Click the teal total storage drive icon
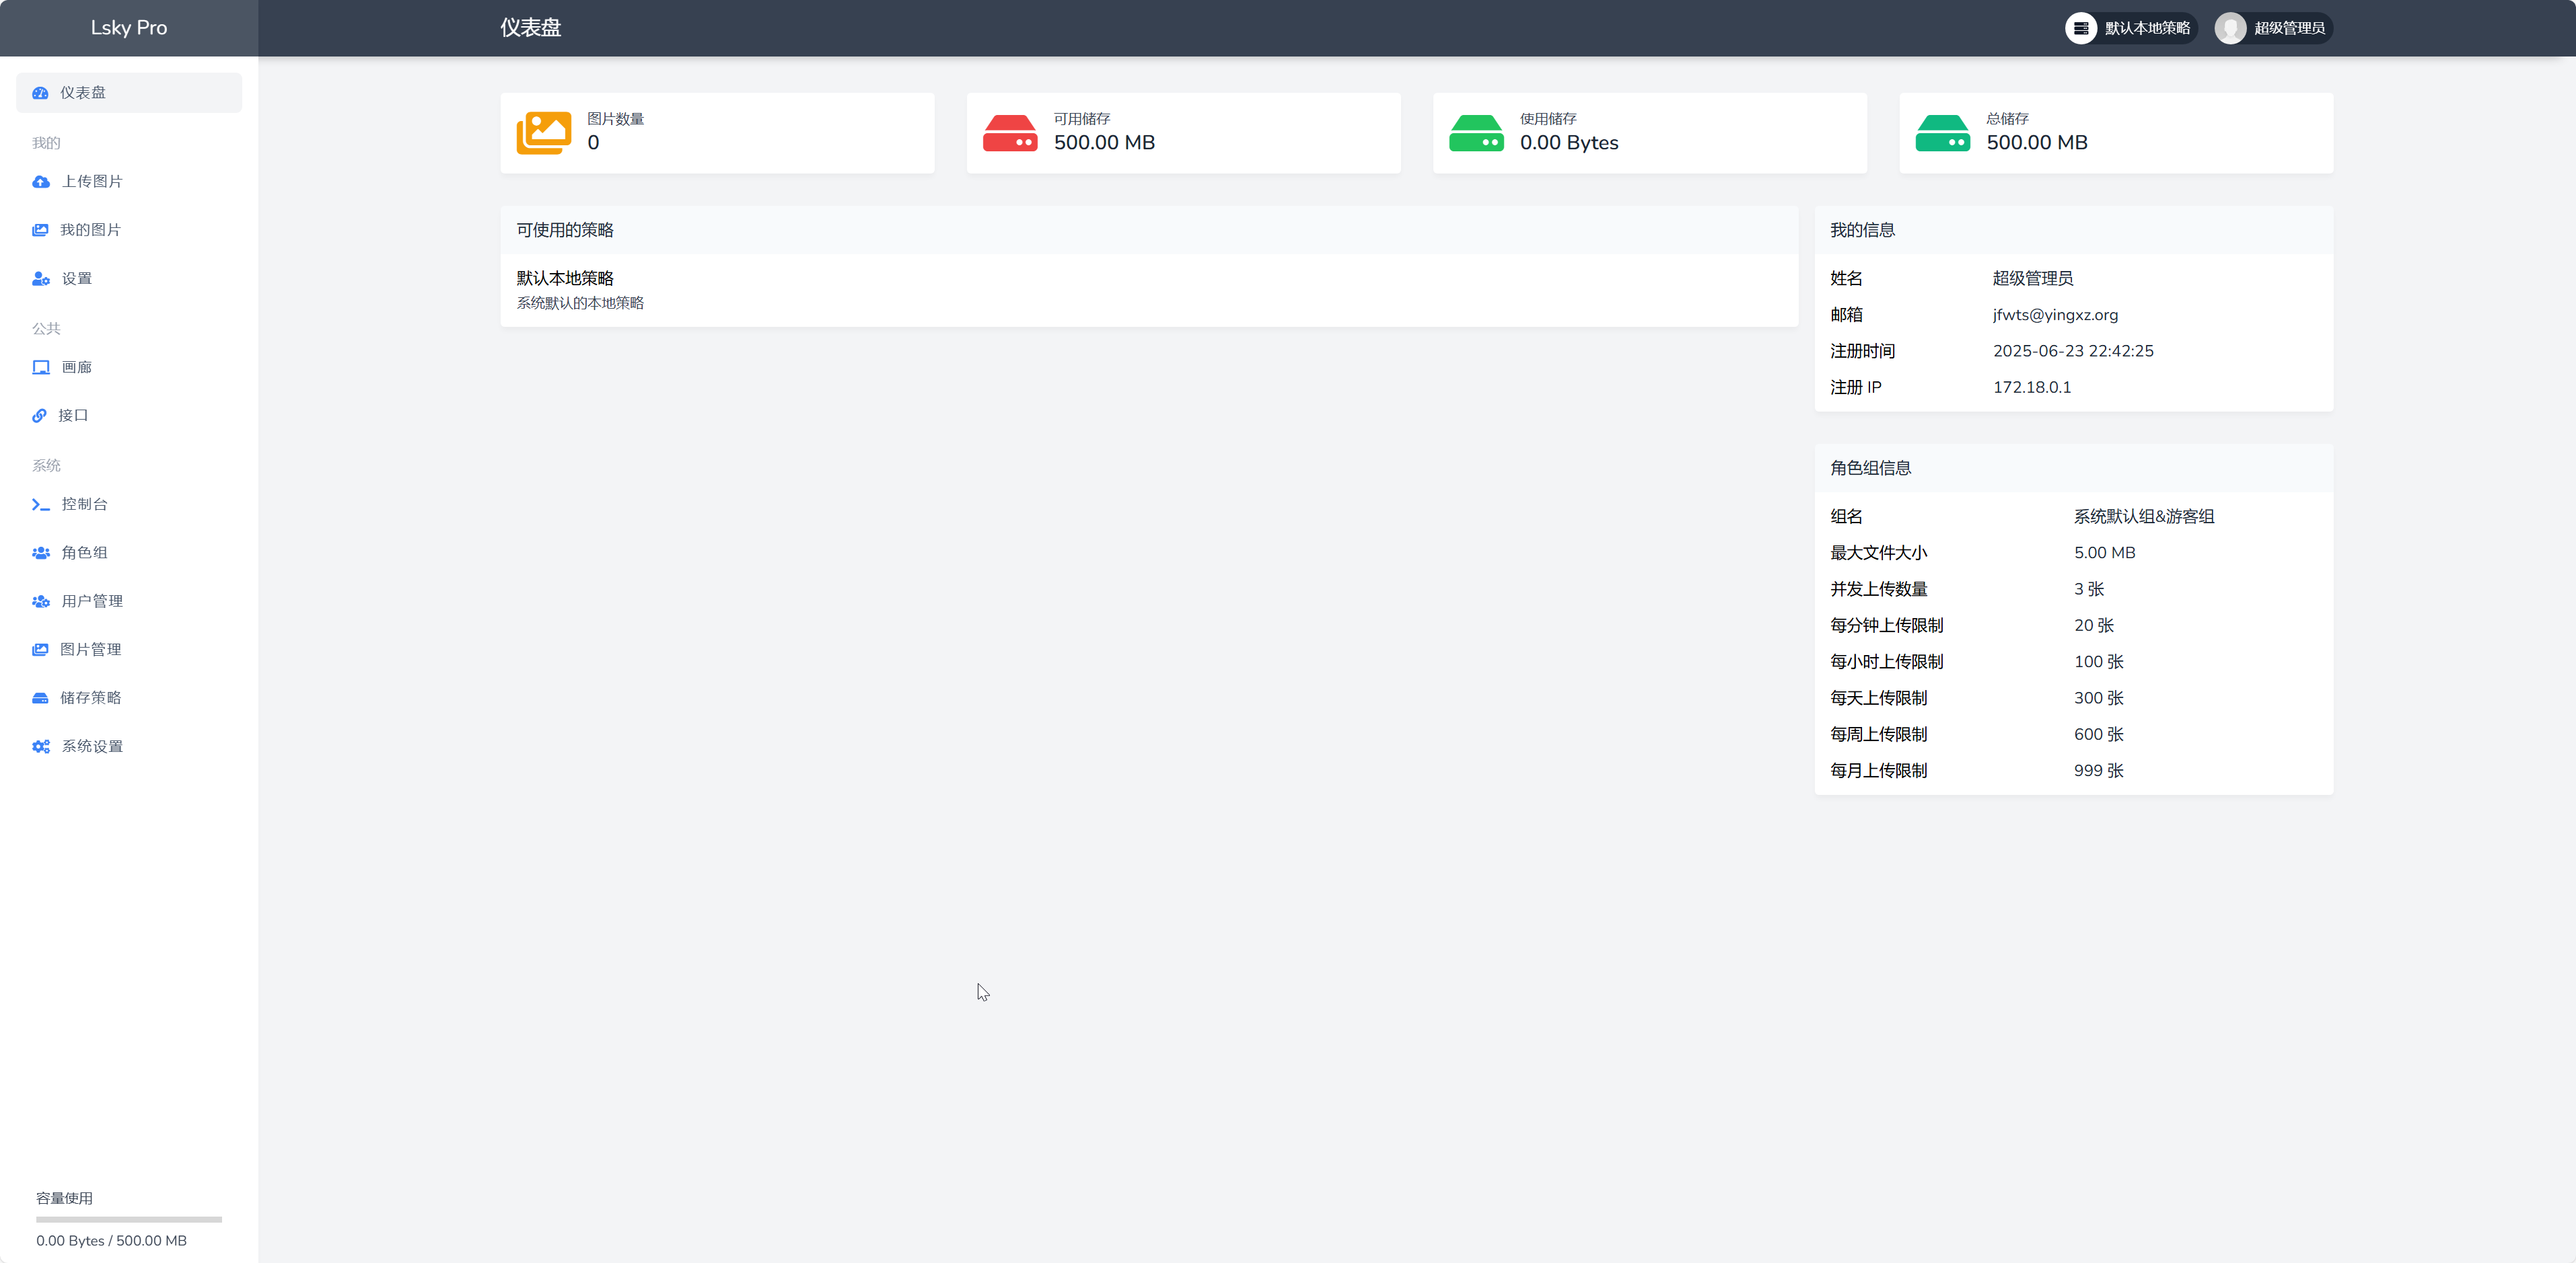 point(1942,133)
